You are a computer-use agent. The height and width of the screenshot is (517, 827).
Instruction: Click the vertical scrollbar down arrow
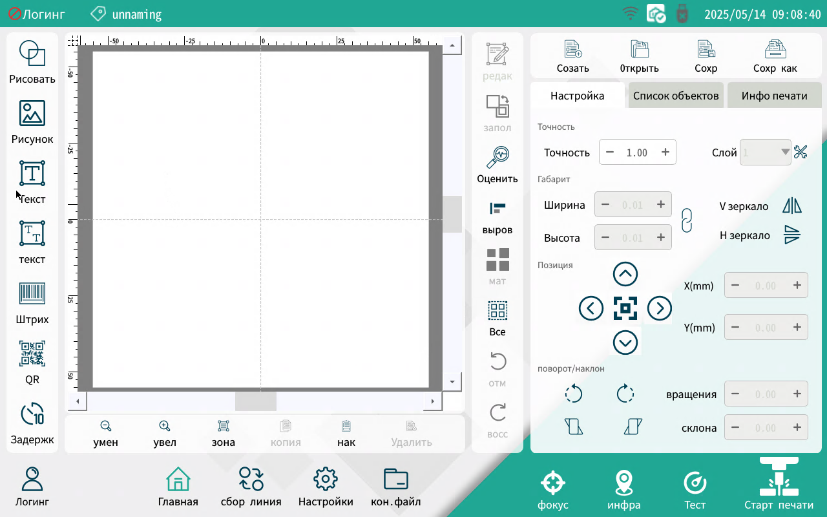tap(452, 382)
